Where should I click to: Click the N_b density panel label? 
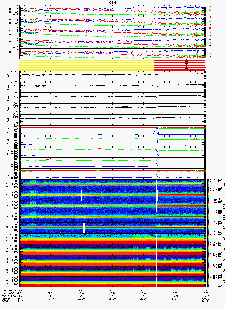8,77
